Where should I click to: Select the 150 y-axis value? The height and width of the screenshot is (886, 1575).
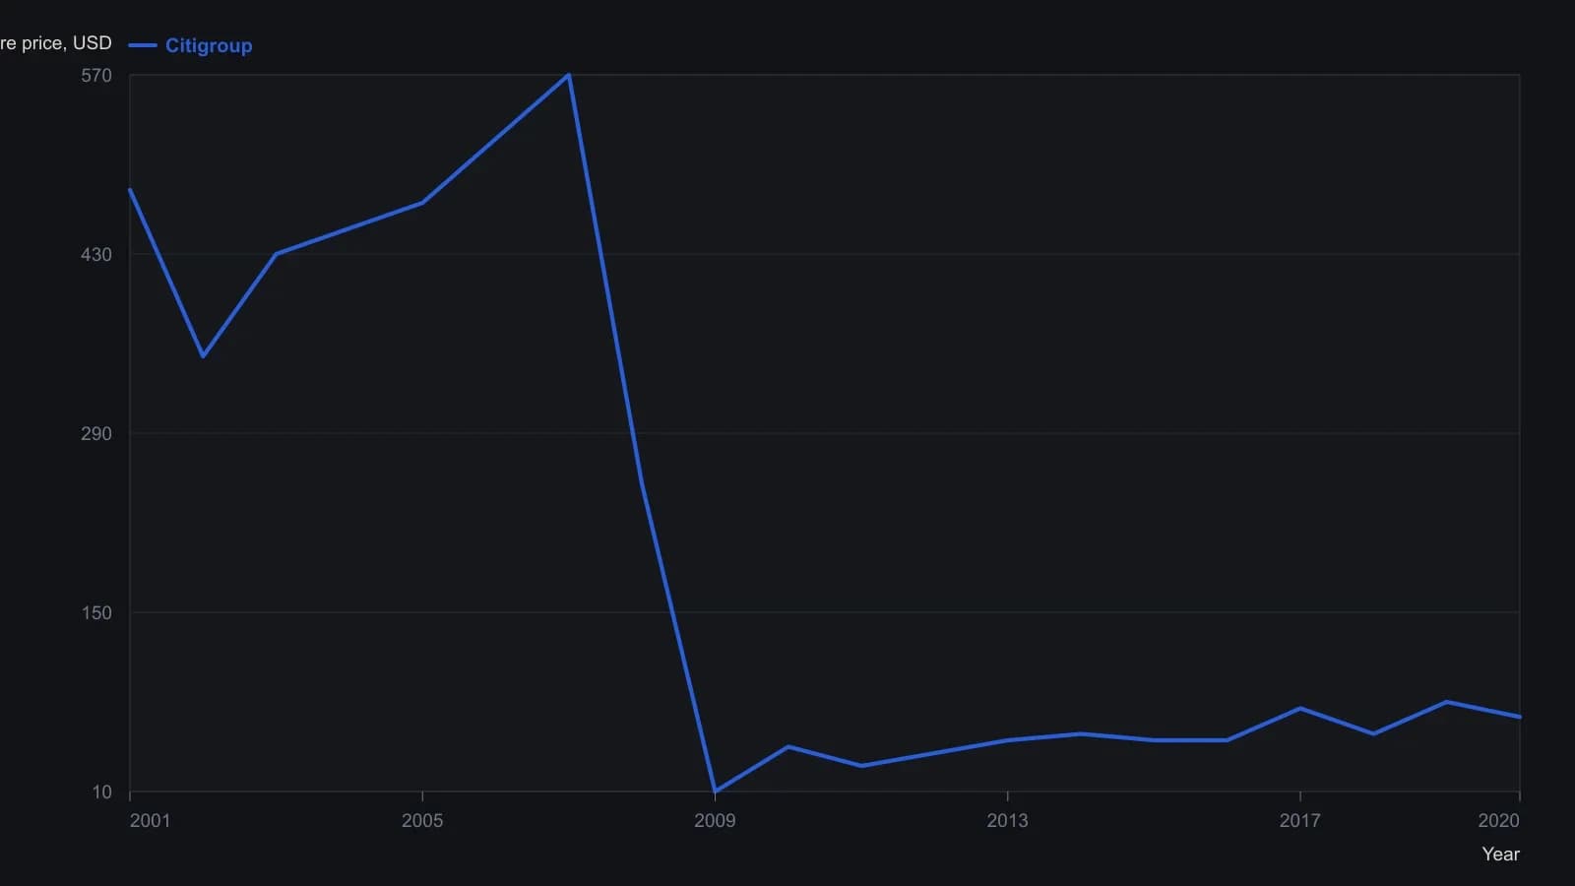[96, 613]
